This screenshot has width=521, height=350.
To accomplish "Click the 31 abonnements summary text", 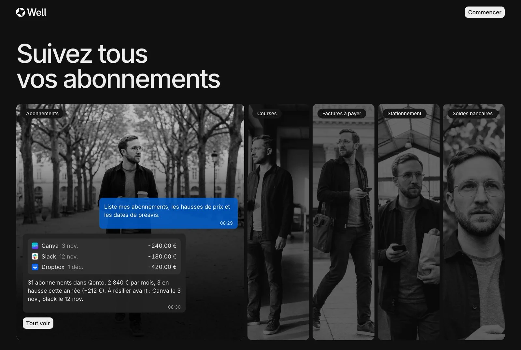I will click(104, 291).
